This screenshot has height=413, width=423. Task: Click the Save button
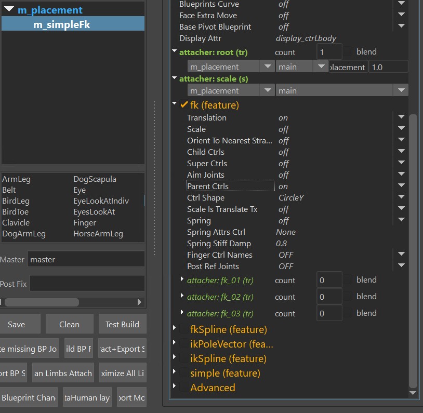point(20,324)
